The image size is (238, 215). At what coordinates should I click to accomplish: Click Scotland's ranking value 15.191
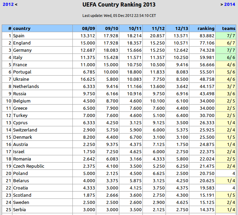pyautogui.click(x=207, y=195)
